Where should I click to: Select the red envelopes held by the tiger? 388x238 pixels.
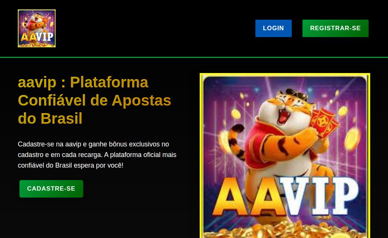(x=325, y=122)
